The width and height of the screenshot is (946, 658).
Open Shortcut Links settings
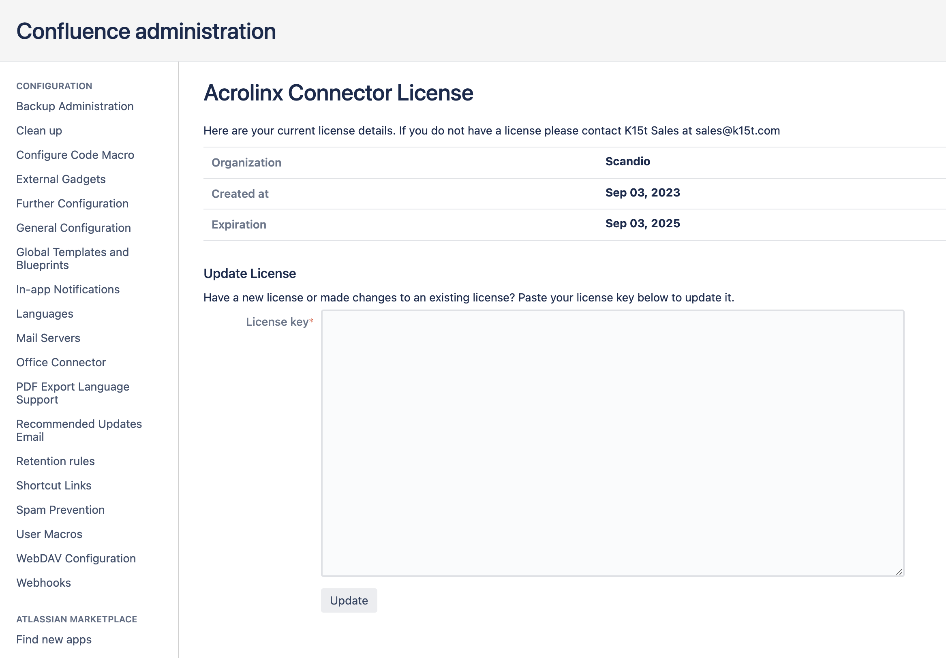[x=54, y=485]
